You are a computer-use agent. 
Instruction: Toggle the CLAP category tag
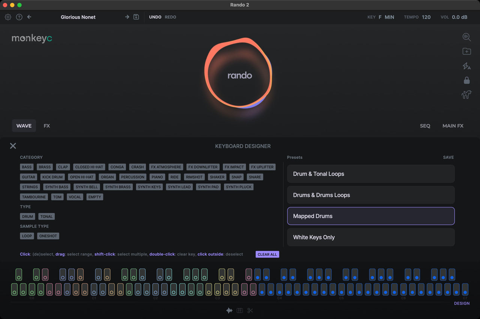pos(63,167)
